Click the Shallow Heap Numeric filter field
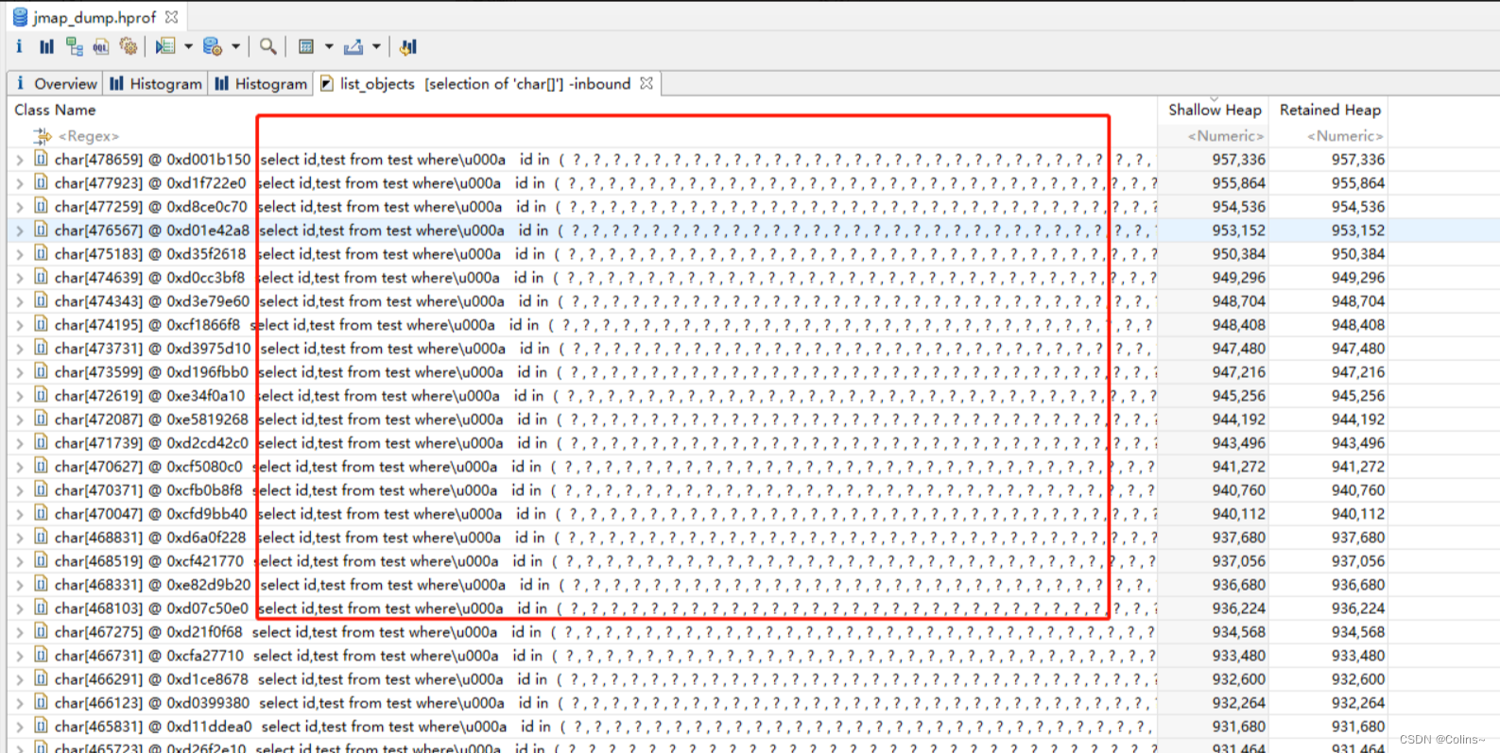This screenshot has height=753, width=1500. coord(1225,136)
